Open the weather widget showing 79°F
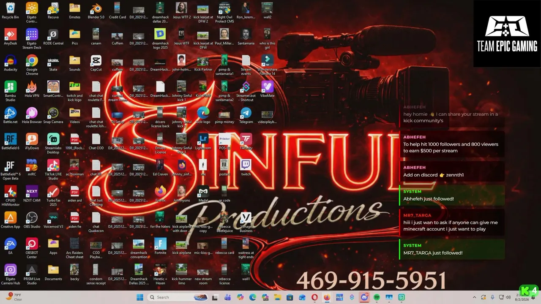This screenshot has width=541, height=304. coord(13,297)
